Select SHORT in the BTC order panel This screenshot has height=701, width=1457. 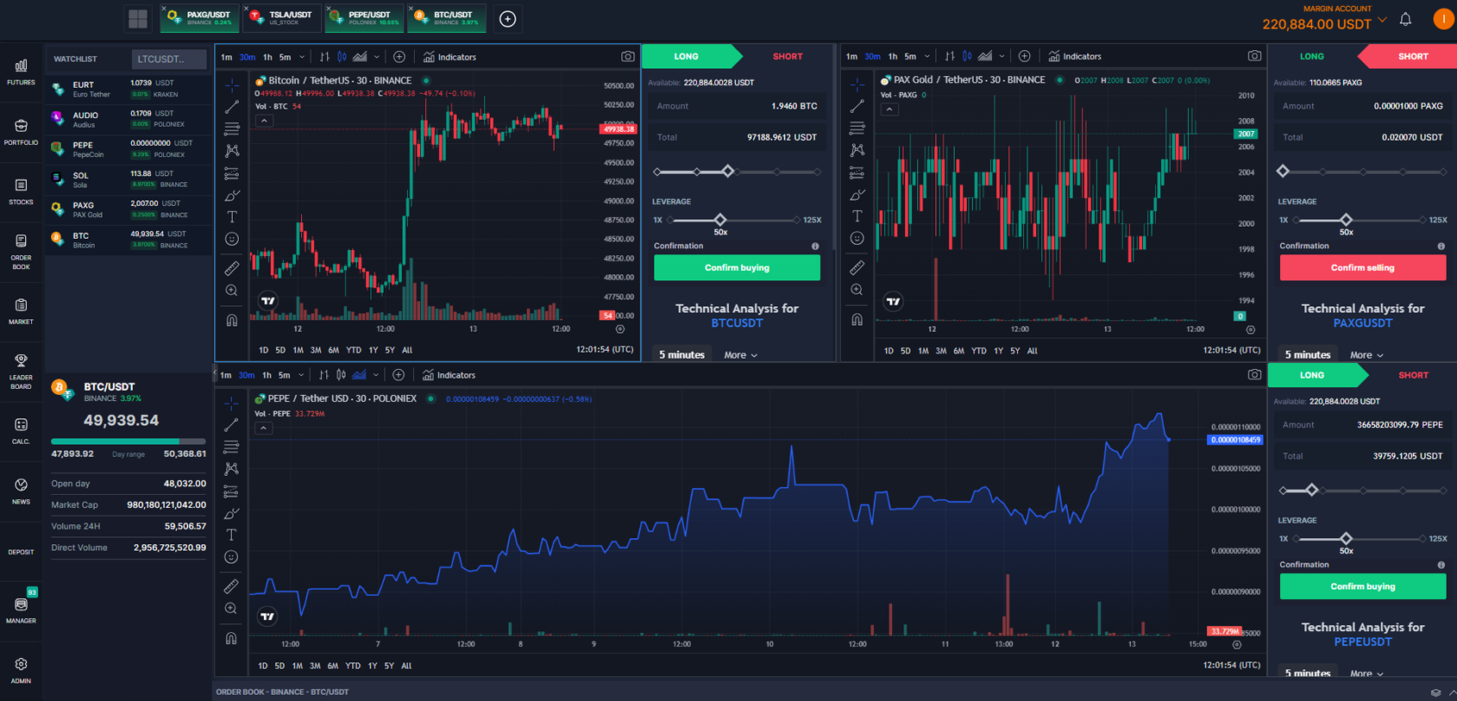[x=788, y=56]
